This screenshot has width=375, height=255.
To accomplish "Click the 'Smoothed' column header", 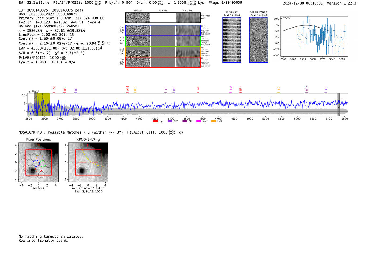I will click(x=188, y=11).
